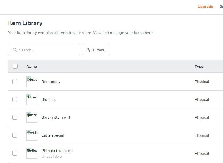
Task: Check the box for Red peony
Action: [x=15, y=82]
